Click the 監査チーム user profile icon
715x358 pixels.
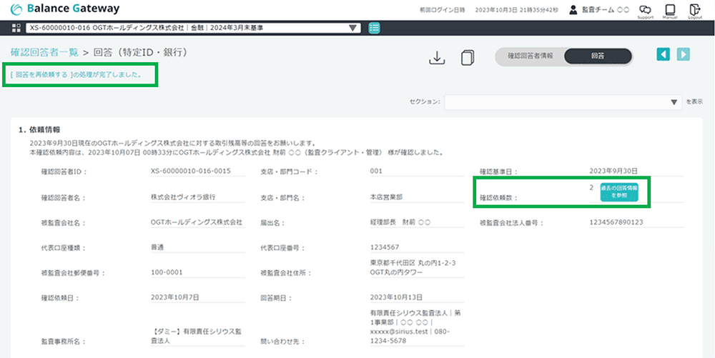(x=573, y=10)
